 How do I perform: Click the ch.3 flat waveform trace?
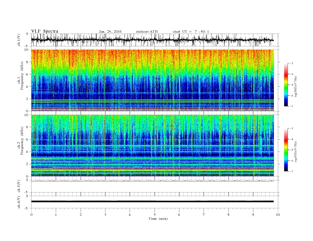(x=153, y=181)
